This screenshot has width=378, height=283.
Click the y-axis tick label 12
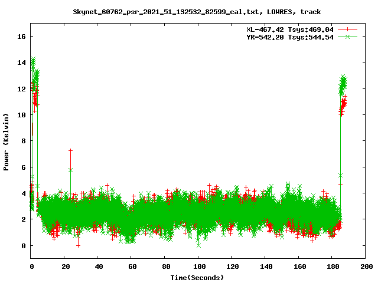point(21,89)
